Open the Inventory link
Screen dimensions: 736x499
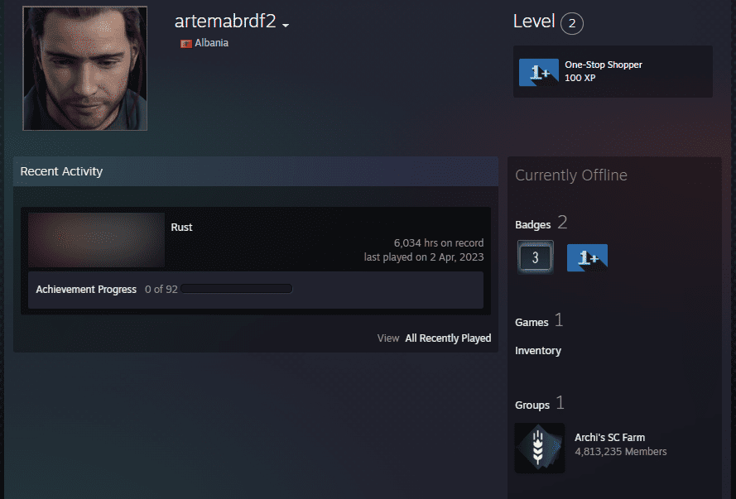(538, 351)
